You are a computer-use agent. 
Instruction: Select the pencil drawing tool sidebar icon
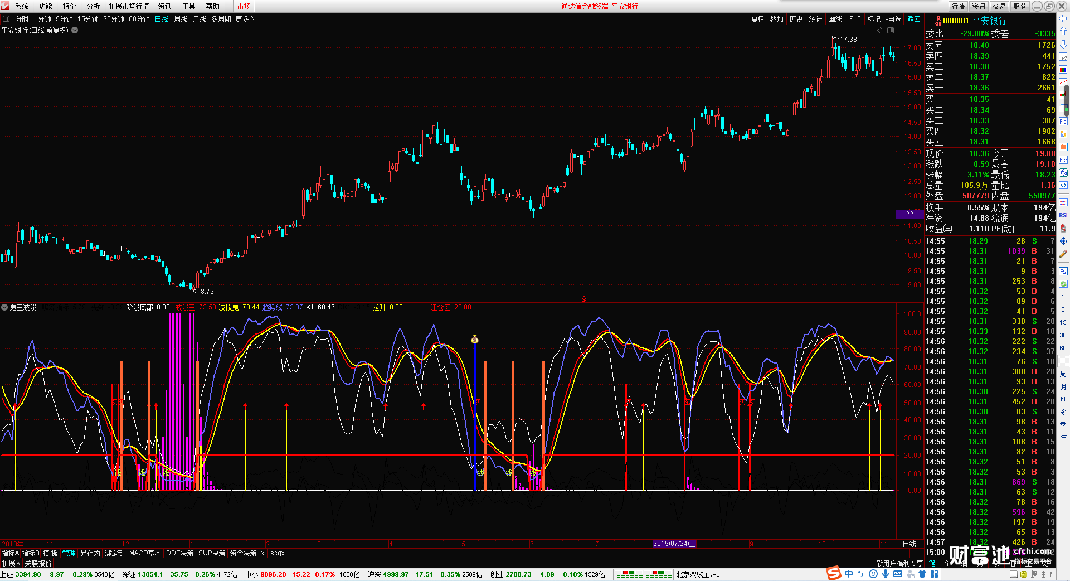pyautogui.click(x=1063, y=254)
